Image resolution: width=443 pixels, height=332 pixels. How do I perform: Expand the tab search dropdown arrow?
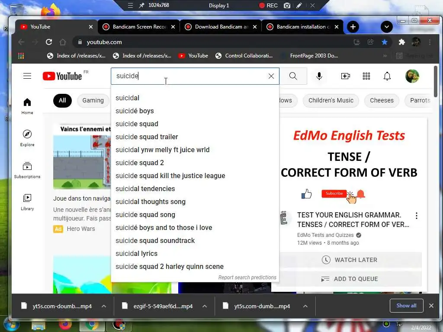(x=386, y=27)
